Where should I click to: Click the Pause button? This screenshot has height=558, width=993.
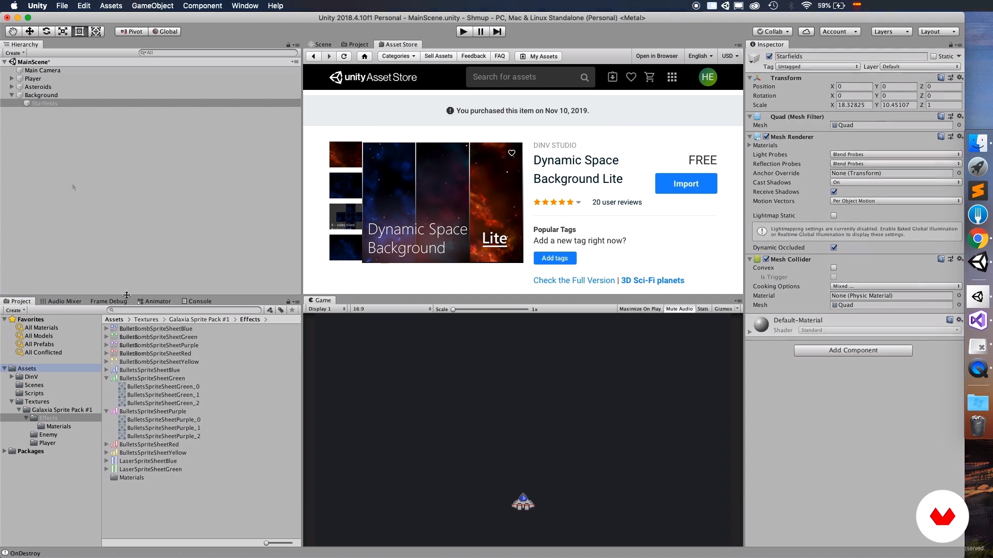coord(480,32)
